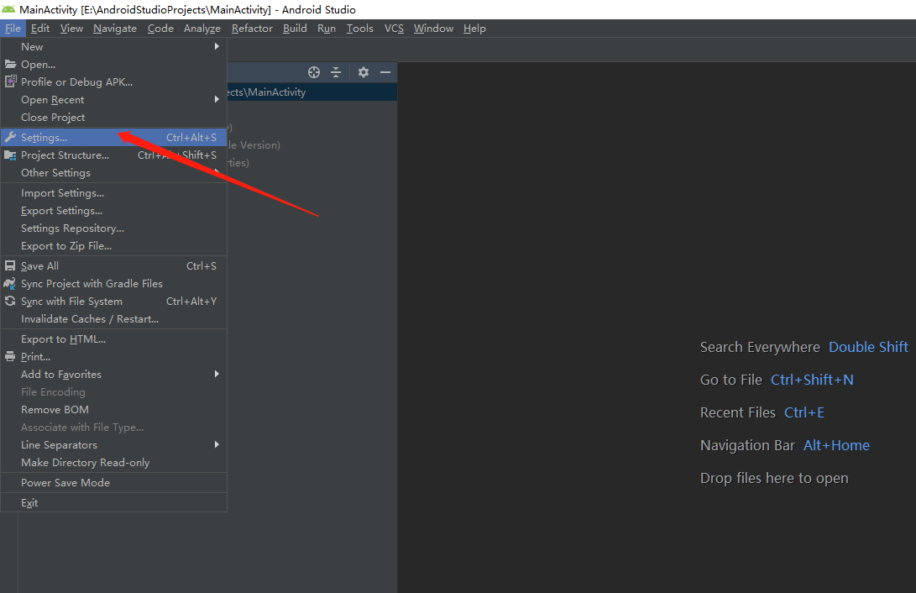Viewport: 916px width, 593px height.
Task: Click the Profile or Debug APK icon
Action: pyautogui.click(x=10, y=82)
